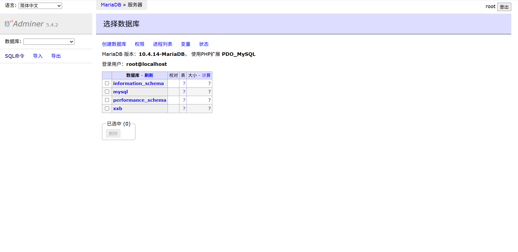Click the version text 10.4.14-MariaDB
The width and height of the screenshot is (518, 252).
tap(162, 54)
